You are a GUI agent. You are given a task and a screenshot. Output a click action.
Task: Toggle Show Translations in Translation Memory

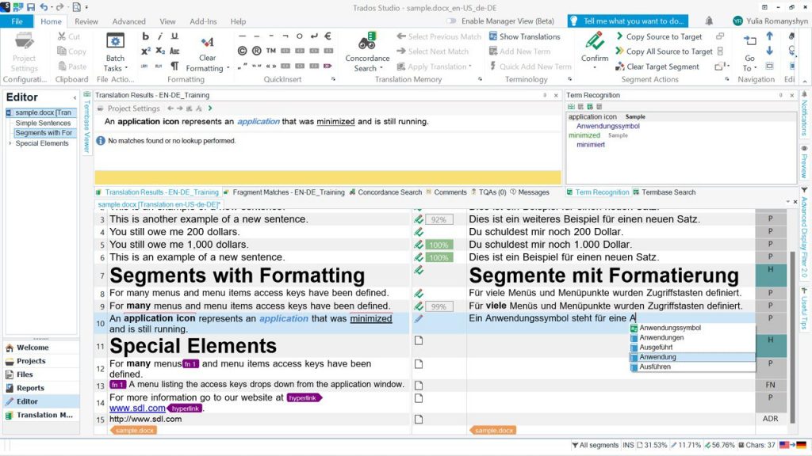click(525, 36)
